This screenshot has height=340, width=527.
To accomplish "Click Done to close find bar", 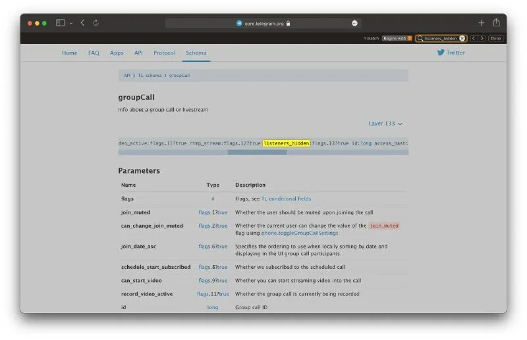I will (x=496, y=38).
